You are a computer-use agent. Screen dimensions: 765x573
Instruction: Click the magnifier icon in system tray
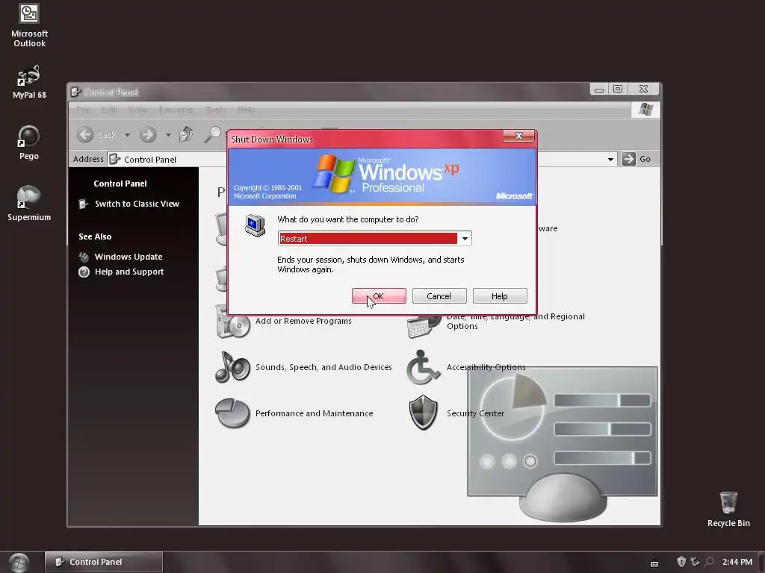point(710,562)
